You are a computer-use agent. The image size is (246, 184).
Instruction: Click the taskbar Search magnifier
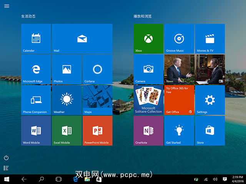(x=41, y=179)
